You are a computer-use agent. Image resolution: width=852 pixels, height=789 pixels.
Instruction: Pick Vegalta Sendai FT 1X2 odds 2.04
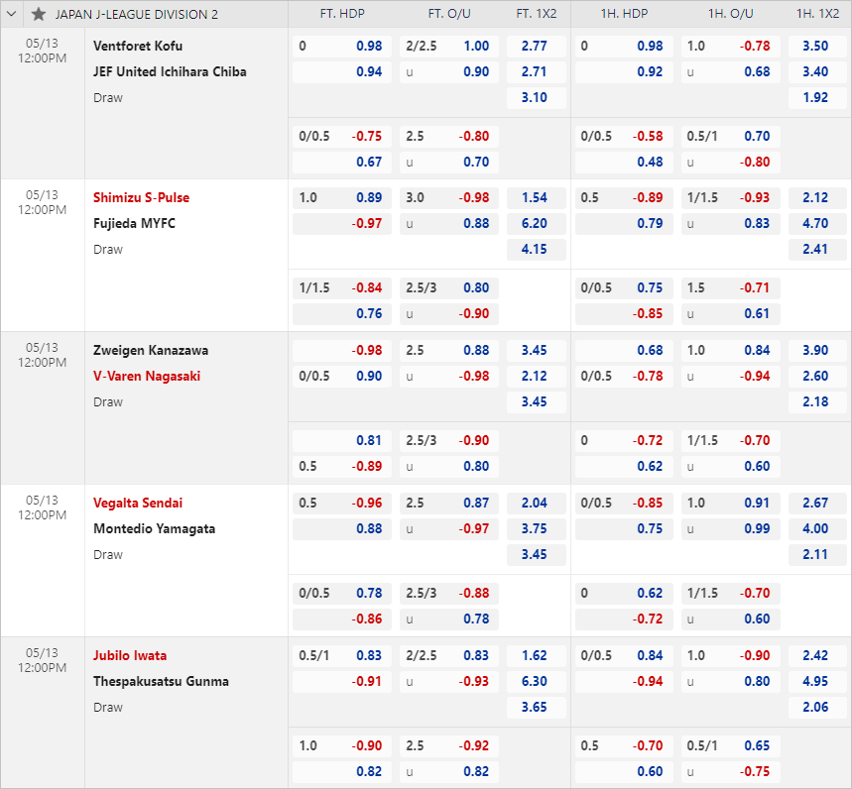tap(537, 503)
